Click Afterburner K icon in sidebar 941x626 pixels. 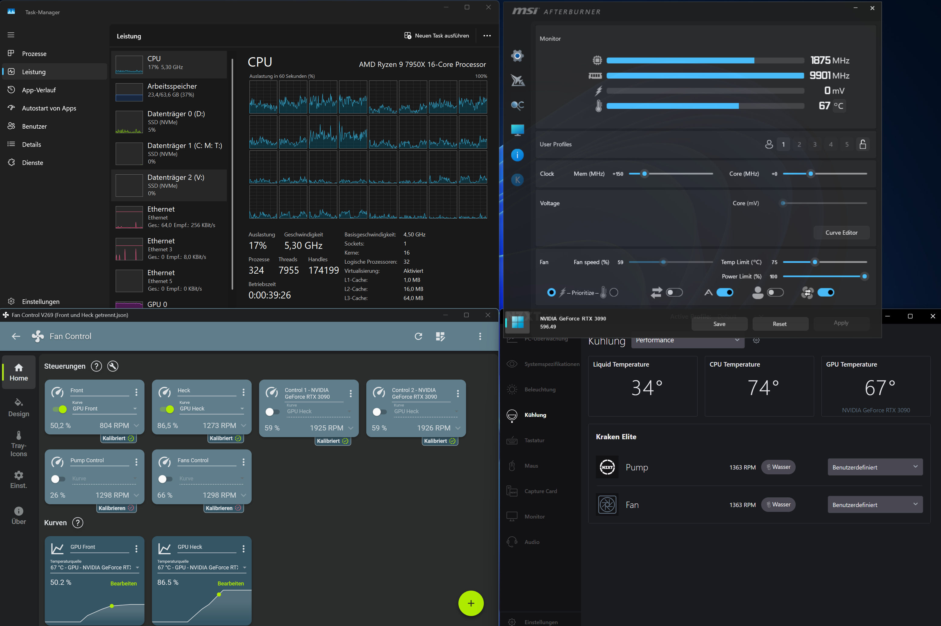[517, 180]
